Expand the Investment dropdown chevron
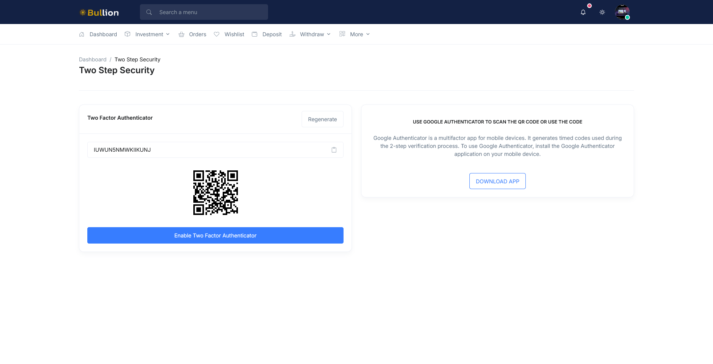This screenshot has width=713, height=364. click(x=168, y=34)
